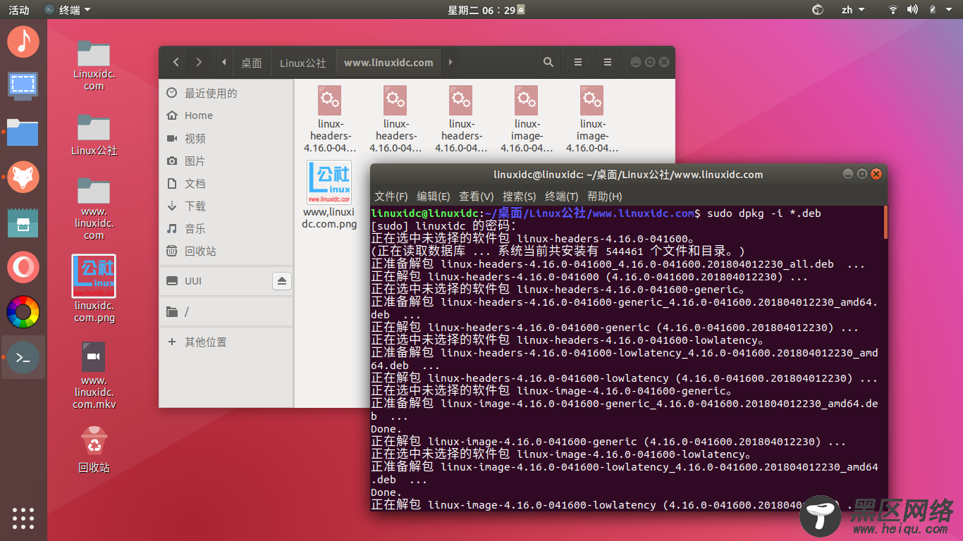Go to Home in sidebar
The width and height of the screenshot is (963, 541).
(x=226, y=116)
